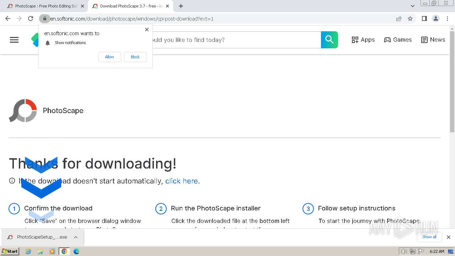Toggle the browser side panel
Viewport: 455px width, 256px height.
pos(424,18)
